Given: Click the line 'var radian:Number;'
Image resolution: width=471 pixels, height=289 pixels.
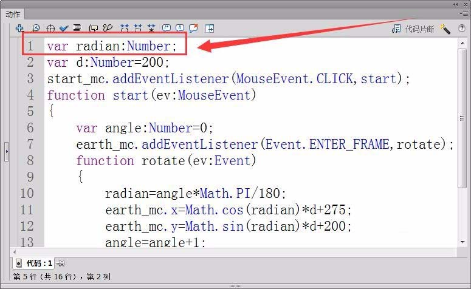Looking at the screenshot, I should (x=112, y=46).
